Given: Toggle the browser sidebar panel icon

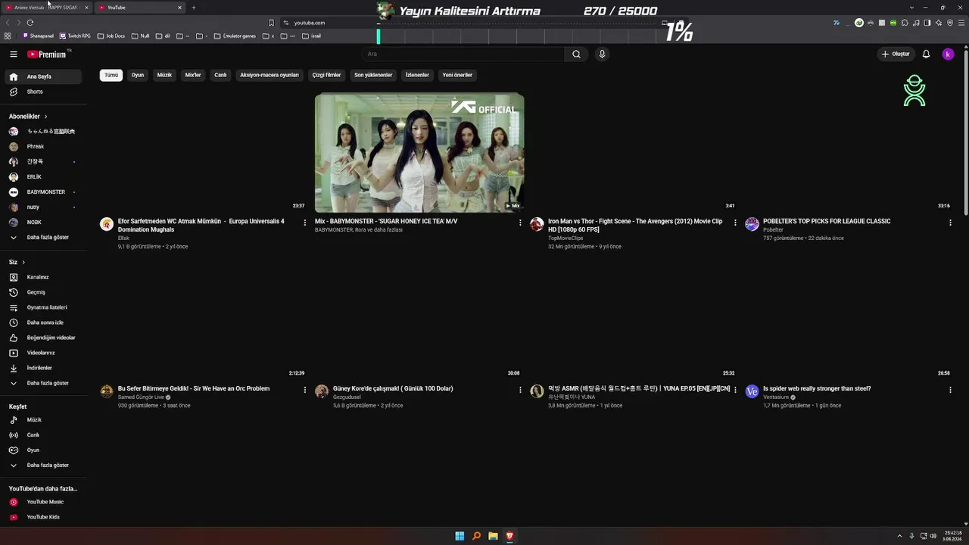Looking at the screenshot, I should coord(927,23).
